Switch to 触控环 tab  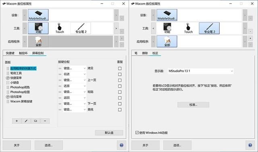click(x=23, y=53)
